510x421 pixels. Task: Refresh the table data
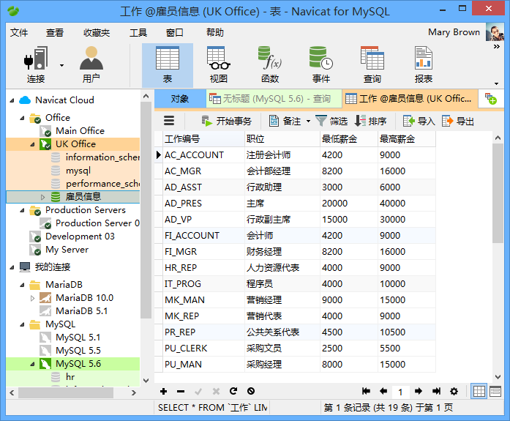(233, 391)
